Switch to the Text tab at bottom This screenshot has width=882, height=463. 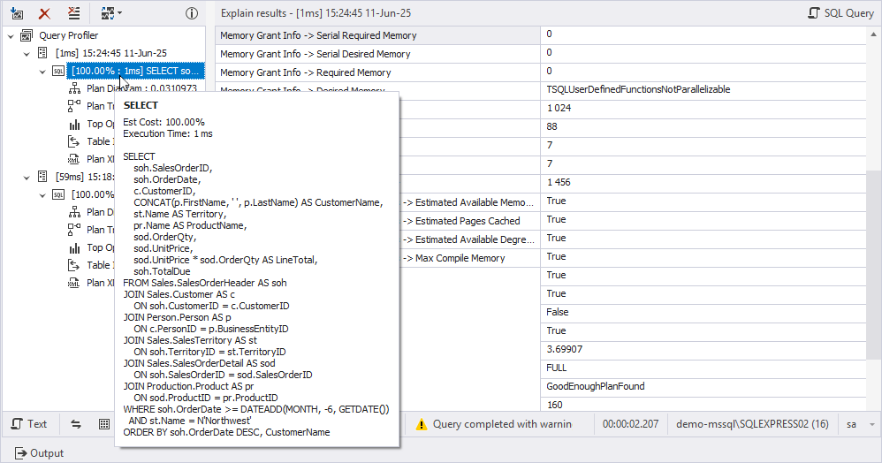point(29,424)
